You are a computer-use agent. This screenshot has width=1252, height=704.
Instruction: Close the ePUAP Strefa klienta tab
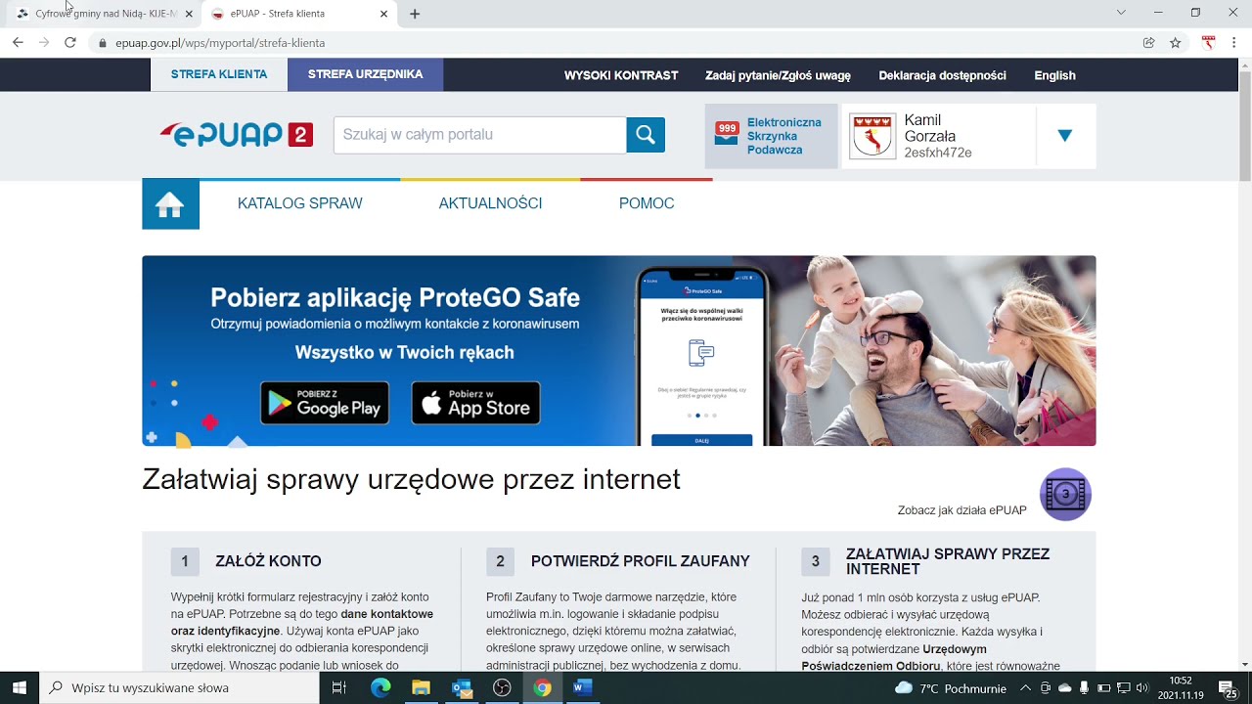point(383,14)
